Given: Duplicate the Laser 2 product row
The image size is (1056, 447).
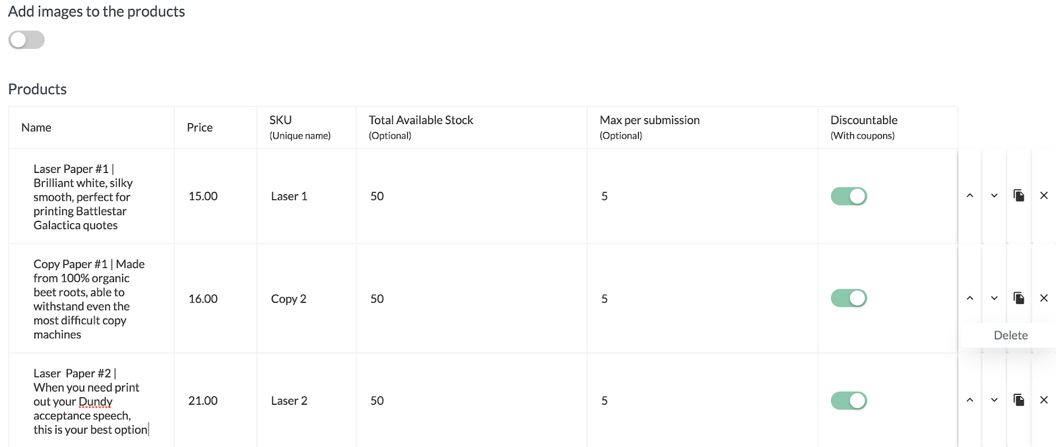Looking at the screenshot, I should pyautogui.click(x=1019, y=399).
